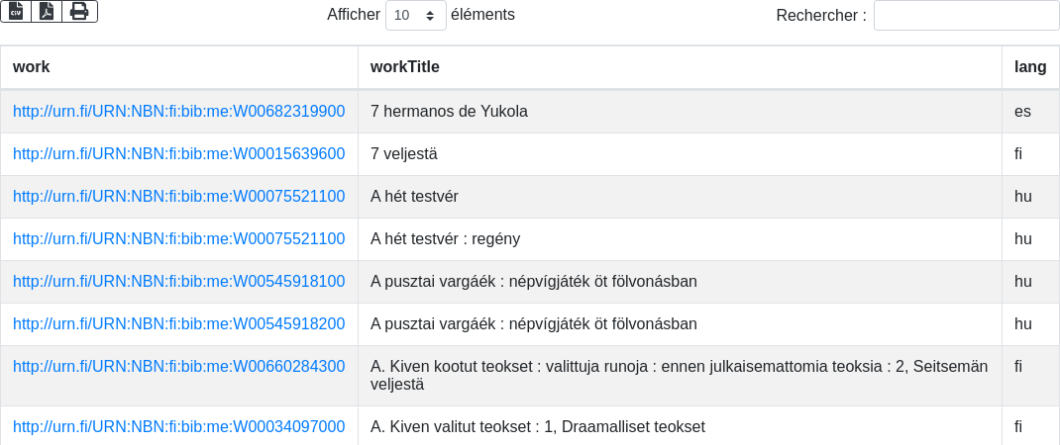Export the table as PDF
The height and width of the screenshot is (445, 1060).
point(47,12)
